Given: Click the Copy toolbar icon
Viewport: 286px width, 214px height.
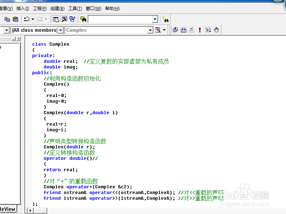Looking at the screenshot, I should pos(7,19).
